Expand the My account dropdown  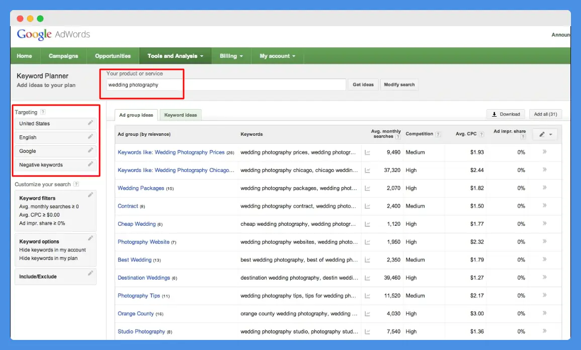277,55
